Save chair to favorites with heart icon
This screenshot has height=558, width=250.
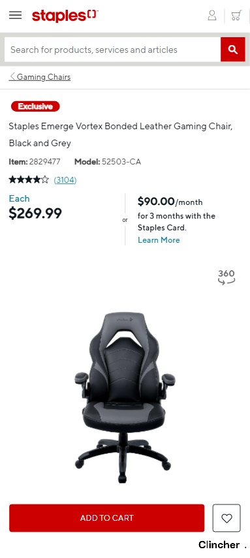tap(227, 518)
